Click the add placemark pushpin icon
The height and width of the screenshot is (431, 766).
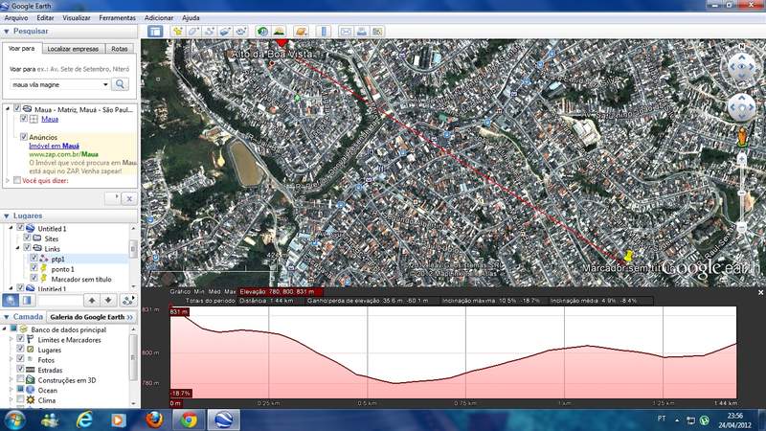(x=177, y=32)
